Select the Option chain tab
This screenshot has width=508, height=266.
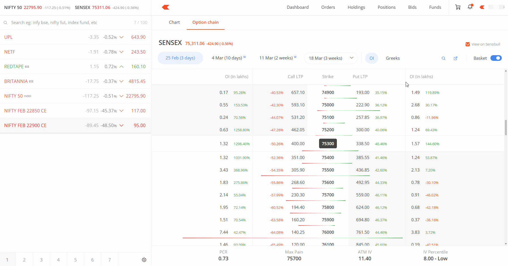coord(205,22)
